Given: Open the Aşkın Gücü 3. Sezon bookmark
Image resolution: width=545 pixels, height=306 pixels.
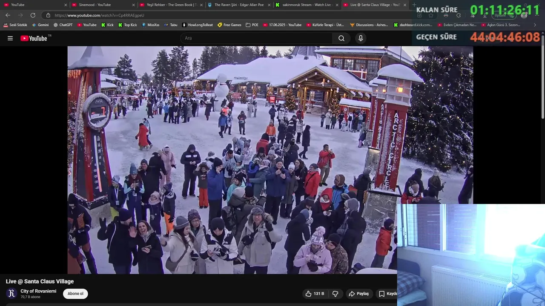Looking at the screenshot, I should tap(500, 25).
